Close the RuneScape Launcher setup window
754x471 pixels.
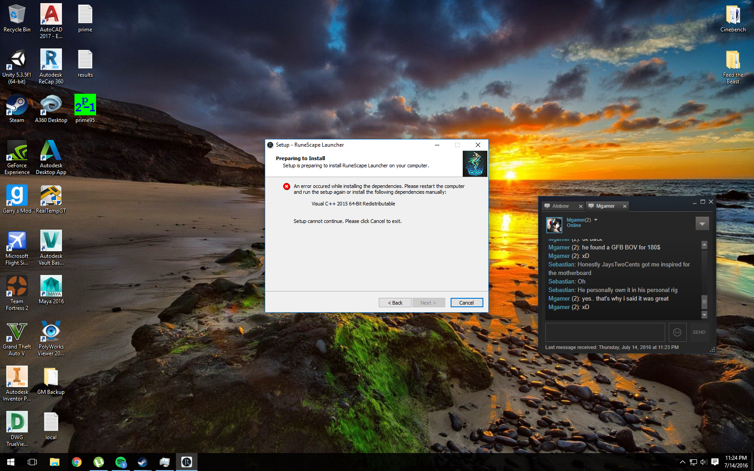point(478,145)
